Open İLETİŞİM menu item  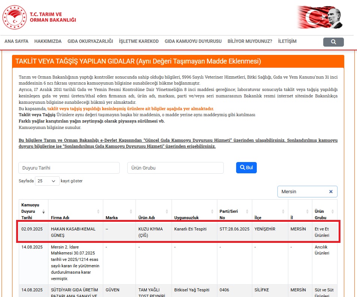pos(287,41)
